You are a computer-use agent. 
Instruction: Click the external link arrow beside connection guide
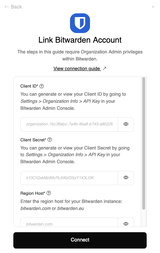pyautogui.click(x=104, y=68)
